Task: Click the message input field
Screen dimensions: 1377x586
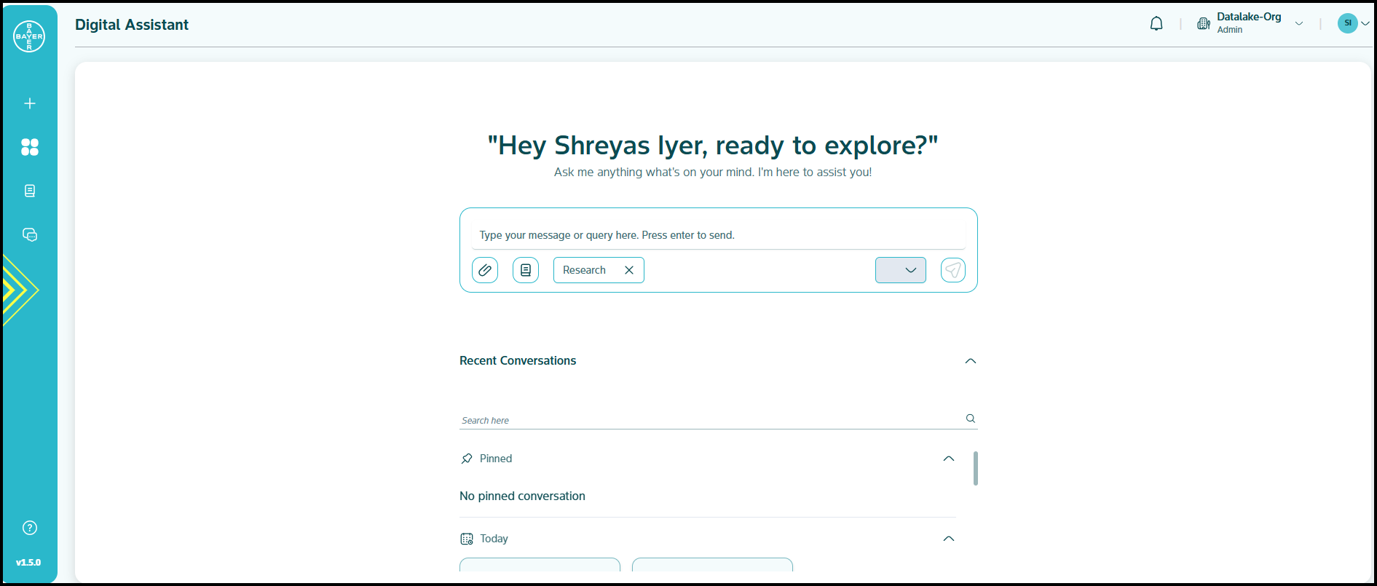Action: click(x=718, y=235)
